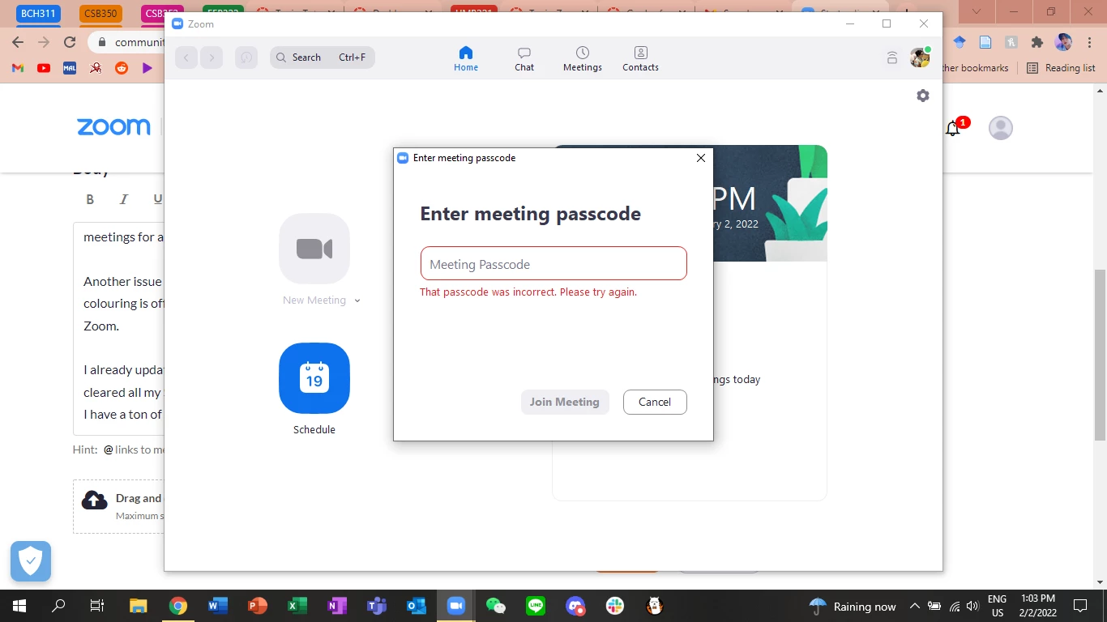Click the Zoom back navigation arrow

tap(186, 58)
